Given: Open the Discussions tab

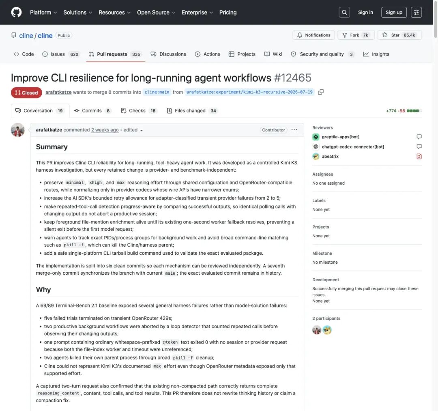Looking at the screenshot, I should (168, 54).
